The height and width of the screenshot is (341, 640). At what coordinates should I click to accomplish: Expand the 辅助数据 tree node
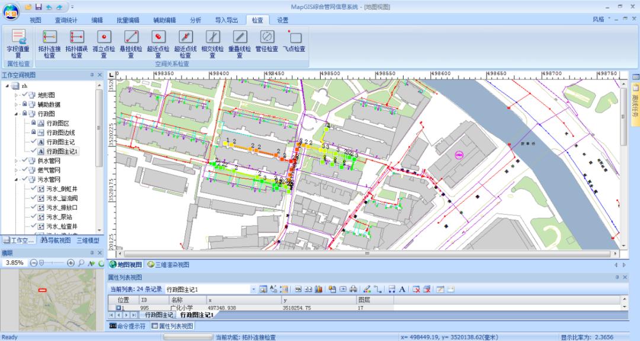tap(17, 104)
